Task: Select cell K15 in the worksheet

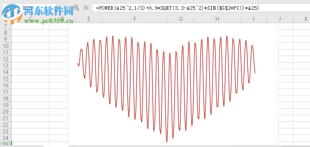Action: (x=302, y=79)
